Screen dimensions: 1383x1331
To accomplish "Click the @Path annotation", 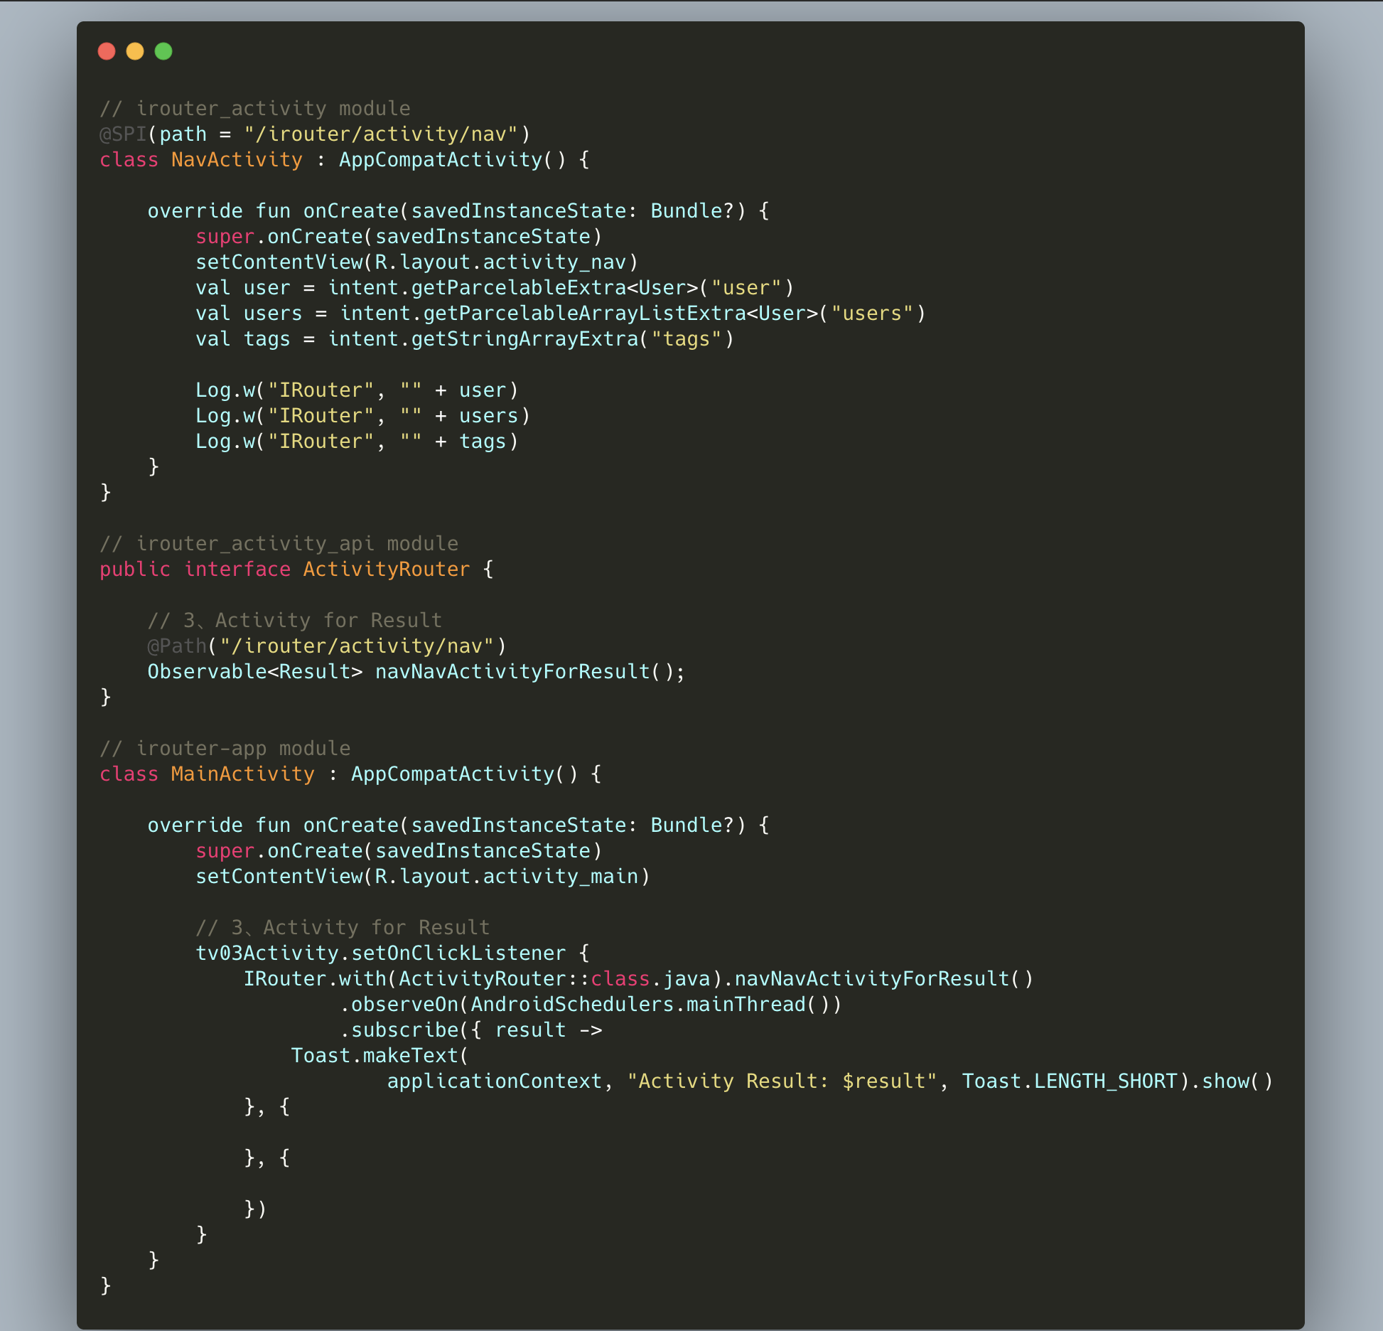I will pos(177,646).
